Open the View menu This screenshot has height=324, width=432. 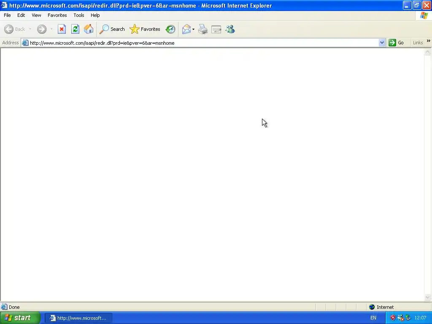coord(36,15)
